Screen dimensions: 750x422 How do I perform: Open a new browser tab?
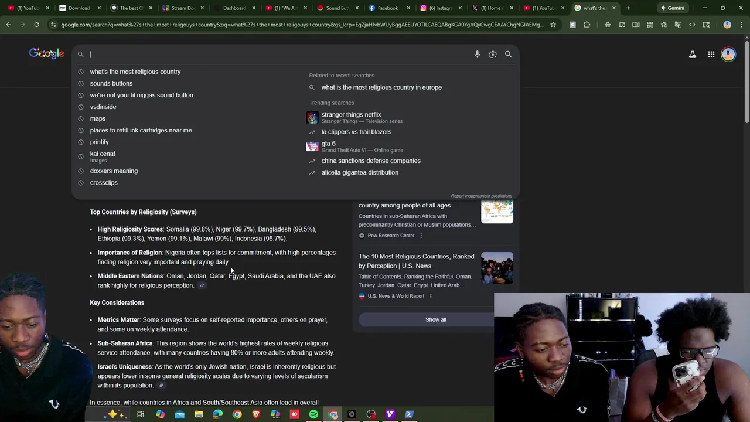(628, 8)
